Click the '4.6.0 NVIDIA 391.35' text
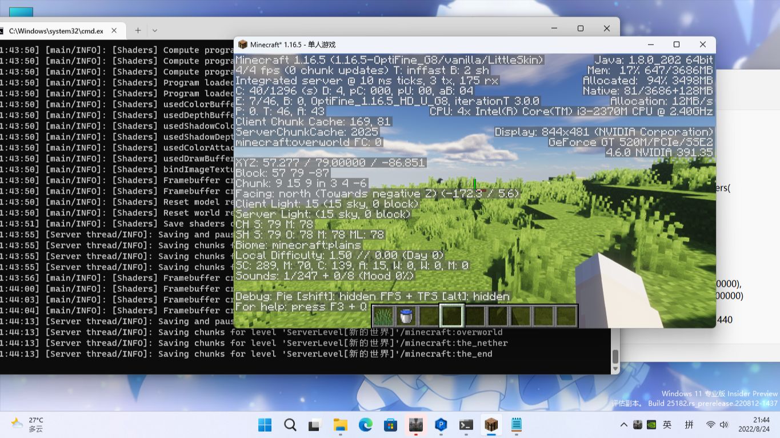 659,152
